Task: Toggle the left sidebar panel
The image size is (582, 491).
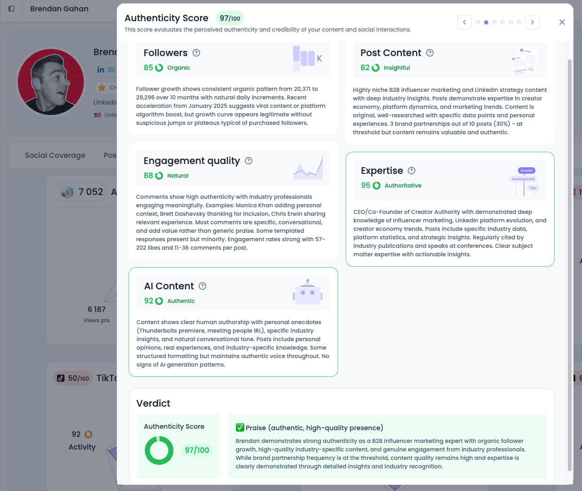Action: click(11, 8)
